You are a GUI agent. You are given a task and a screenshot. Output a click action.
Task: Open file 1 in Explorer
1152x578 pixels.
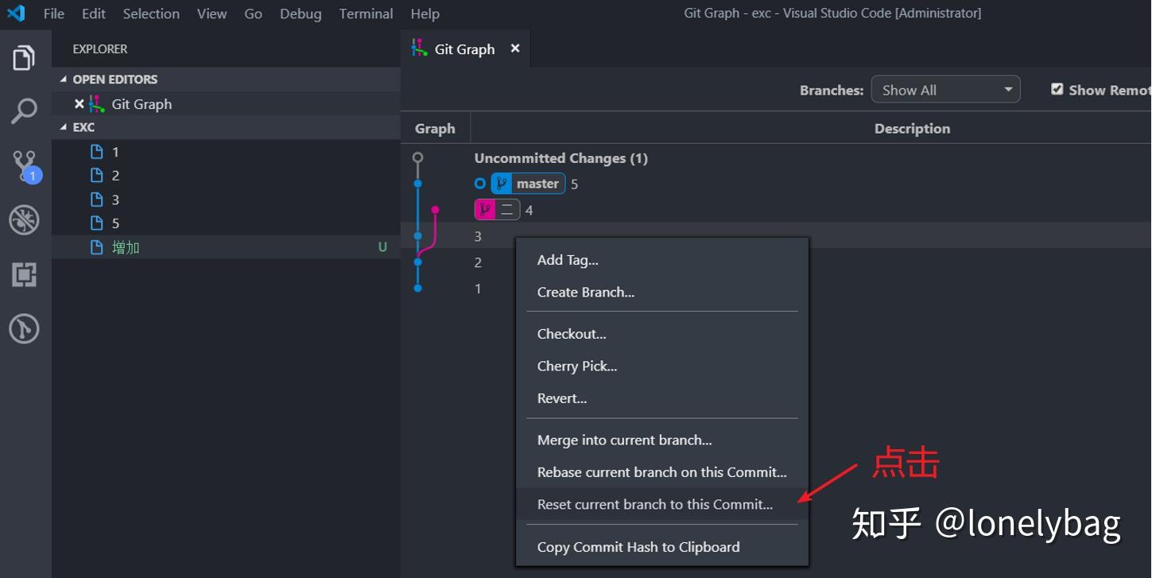[226, 151]
